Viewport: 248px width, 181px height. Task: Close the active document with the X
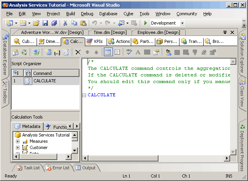click(232, 32)
